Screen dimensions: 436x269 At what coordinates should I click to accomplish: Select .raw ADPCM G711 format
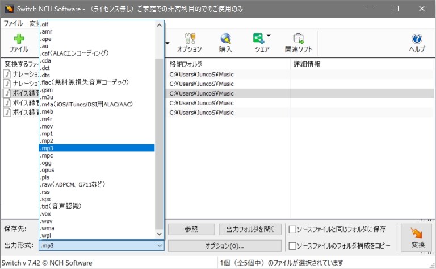coord(97,184)
